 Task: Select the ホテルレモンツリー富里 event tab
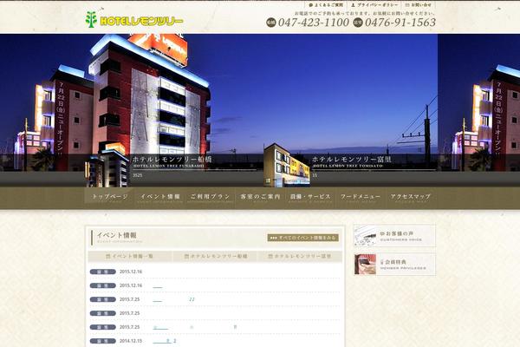click(300, 257)
